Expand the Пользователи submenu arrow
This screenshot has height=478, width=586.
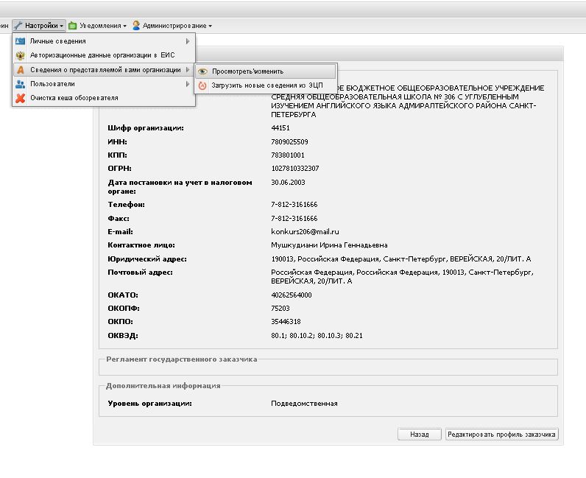point(188,84)
